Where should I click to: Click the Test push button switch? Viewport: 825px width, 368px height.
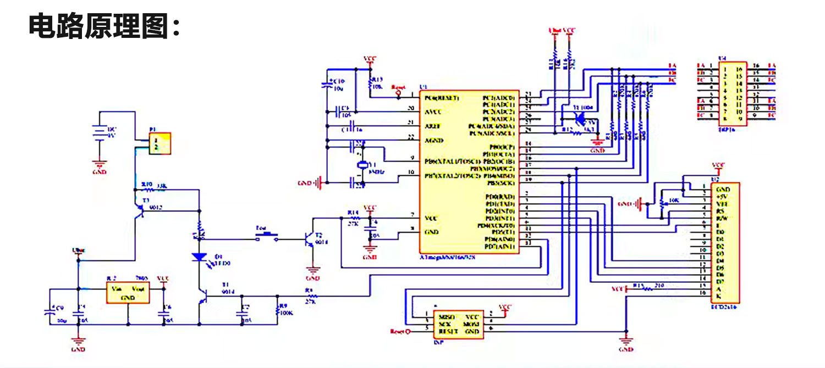267,237
